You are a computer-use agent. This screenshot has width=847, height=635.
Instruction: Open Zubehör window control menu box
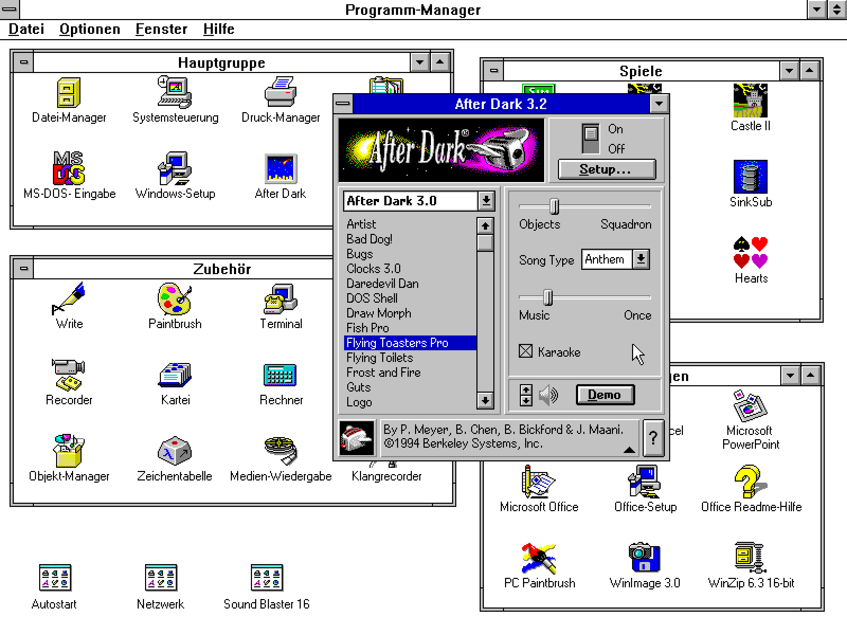click(x=23, y=268)
